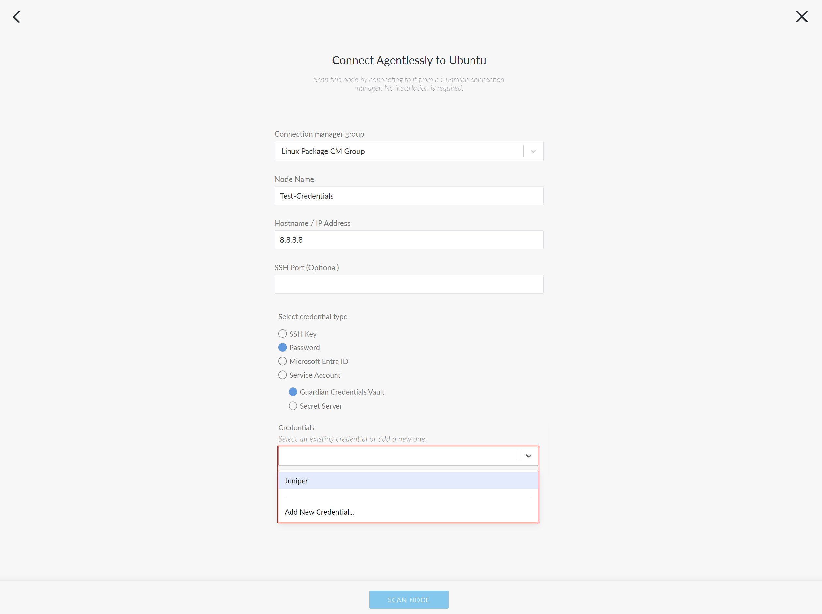This screenshot has height=614, width=822.
Task: Select the Secret Server radio button
Action: click(293, 406)
